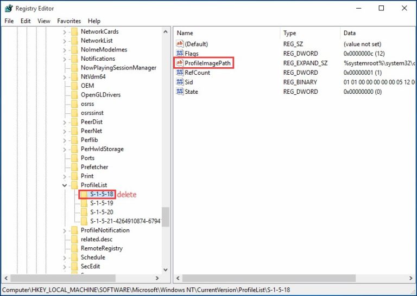Click the NetworkCards folder icon
417x296 pixels.
point(74,31)
